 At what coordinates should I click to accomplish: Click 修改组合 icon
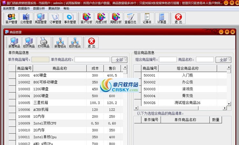[75, 42]
